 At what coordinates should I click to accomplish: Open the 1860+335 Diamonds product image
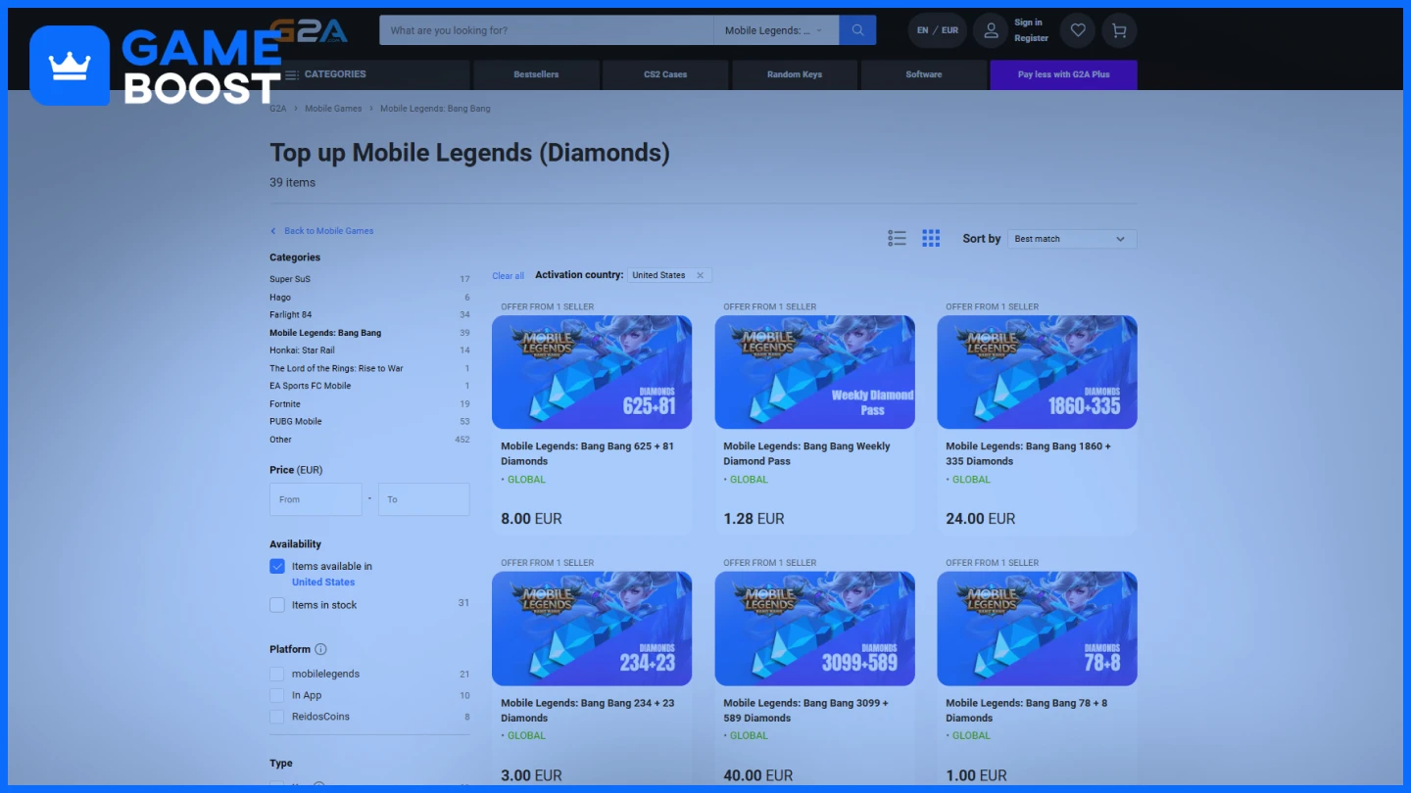pyautogui.click(x=1037, y=372)
